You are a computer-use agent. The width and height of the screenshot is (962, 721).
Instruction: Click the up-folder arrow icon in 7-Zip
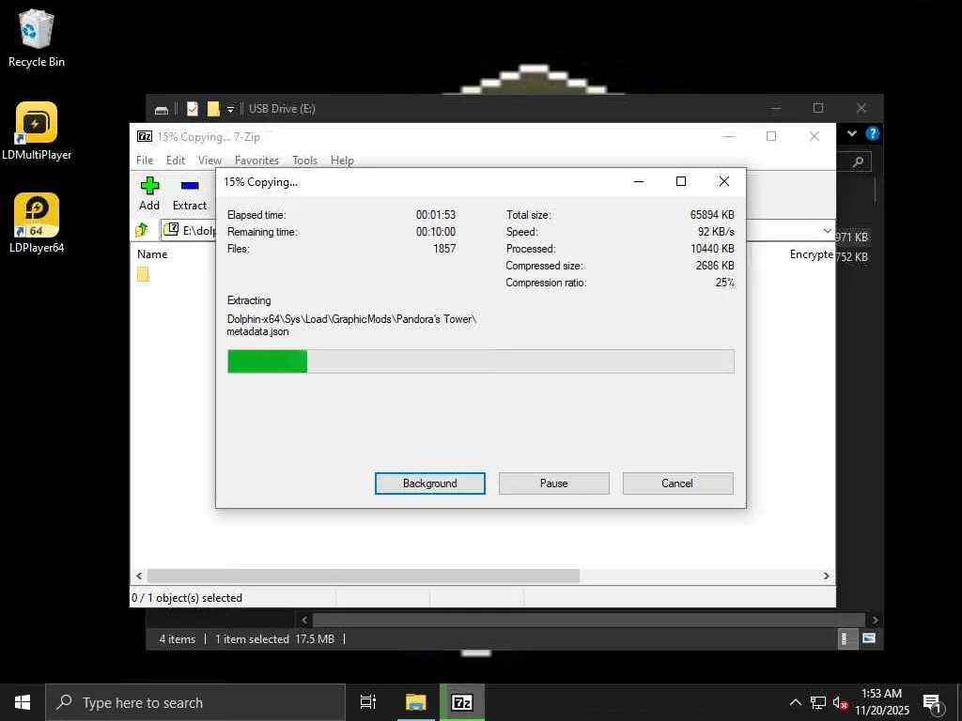[x=142, y=230]
